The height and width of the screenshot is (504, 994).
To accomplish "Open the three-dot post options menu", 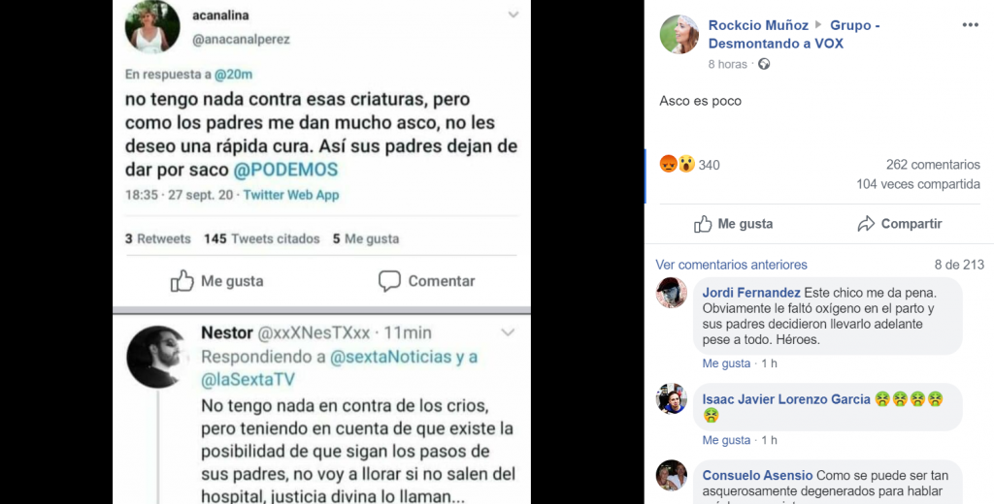I will (x=970, y=25).
